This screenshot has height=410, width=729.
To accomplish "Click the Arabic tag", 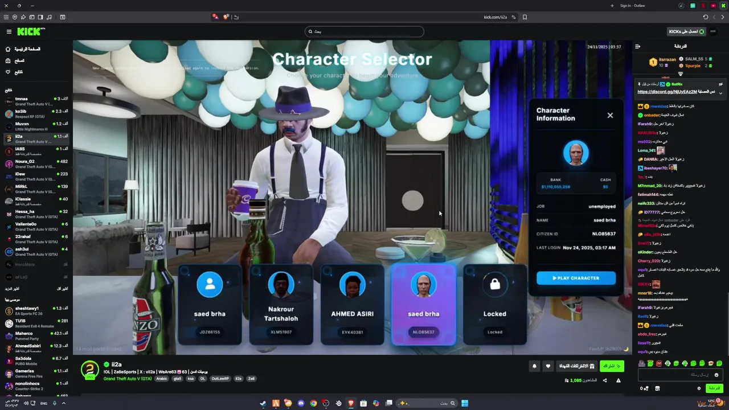I will 162,379.
